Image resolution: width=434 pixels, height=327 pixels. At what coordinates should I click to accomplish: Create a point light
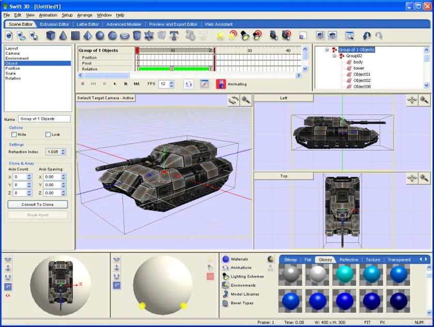[x=220, y=36]
